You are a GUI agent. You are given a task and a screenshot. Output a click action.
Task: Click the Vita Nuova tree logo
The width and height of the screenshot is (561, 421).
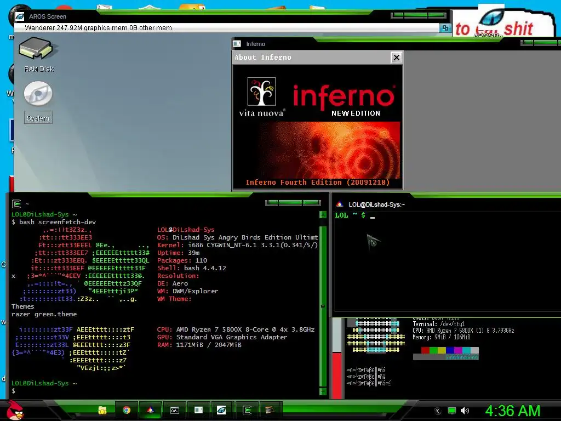tap(262, 92)
